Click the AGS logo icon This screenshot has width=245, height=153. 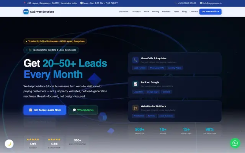tap(26, 11)
